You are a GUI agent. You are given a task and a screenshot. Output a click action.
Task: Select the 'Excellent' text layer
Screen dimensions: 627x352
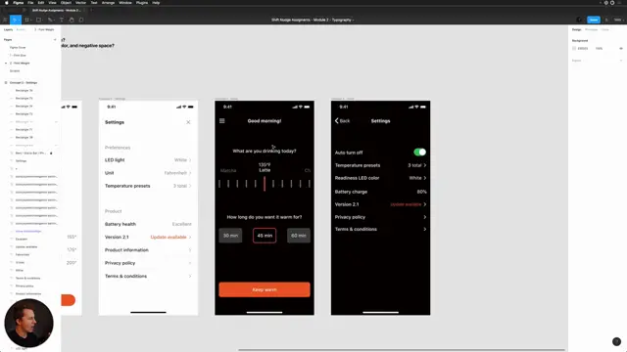[22, 239]
